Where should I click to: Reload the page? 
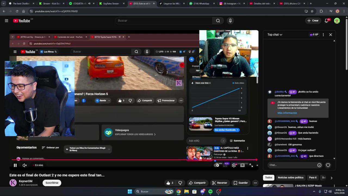(17, 11)
